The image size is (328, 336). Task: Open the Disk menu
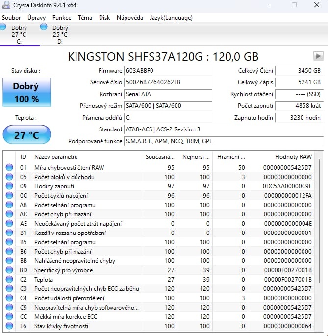point(104,18)
